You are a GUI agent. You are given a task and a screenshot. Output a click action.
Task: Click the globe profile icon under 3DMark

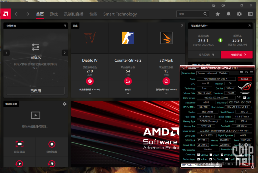[166, 81]
